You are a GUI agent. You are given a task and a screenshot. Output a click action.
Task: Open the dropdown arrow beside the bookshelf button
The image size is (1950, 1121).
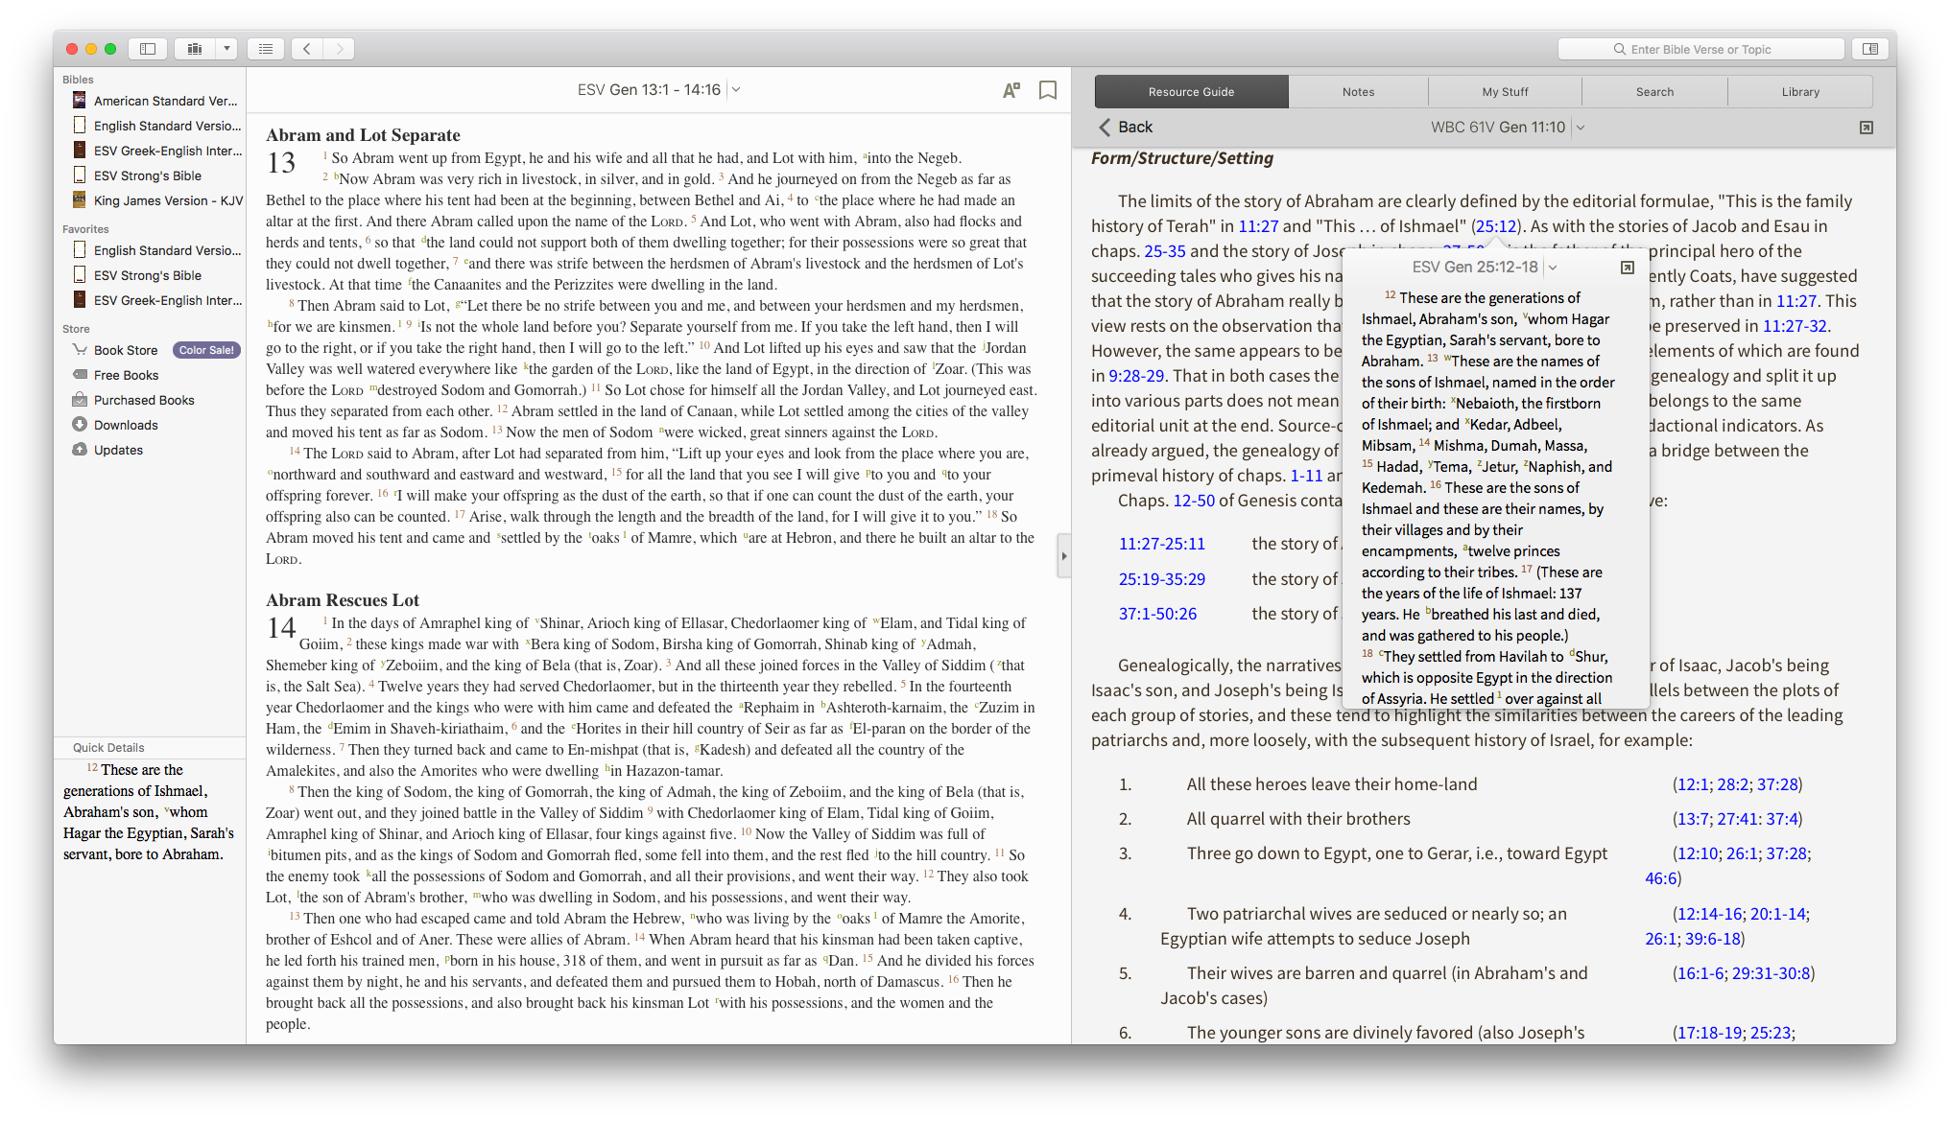click(x=226, y=49)
